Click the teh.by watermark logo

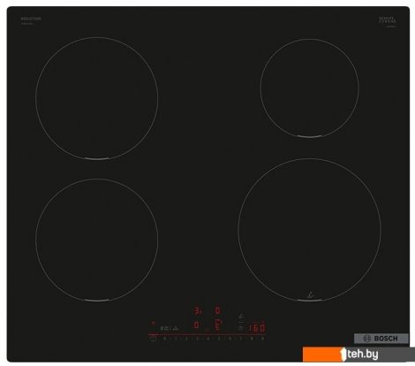pyautogui.click(x=358, y=355)
